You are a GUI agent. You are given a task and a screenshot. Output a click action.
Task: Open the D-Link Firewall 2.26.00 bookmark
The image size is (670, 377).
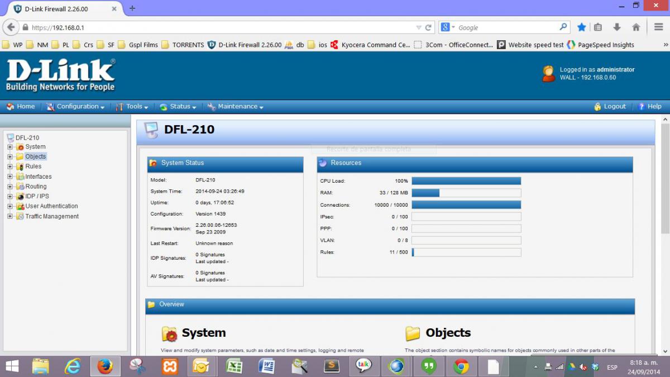pyautogui.click(x=245, y=45)
